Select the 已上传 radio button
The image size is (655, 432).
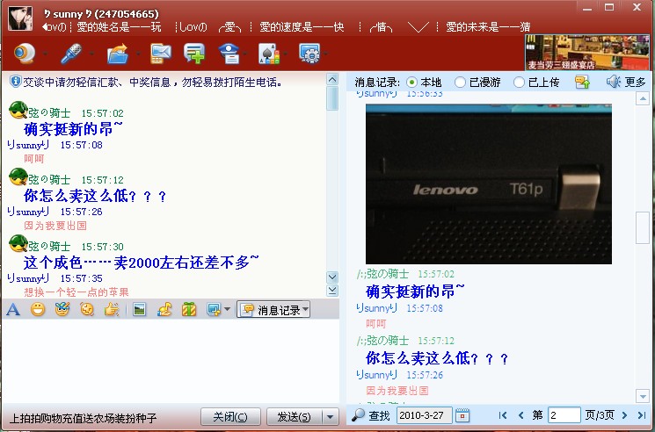519,83
